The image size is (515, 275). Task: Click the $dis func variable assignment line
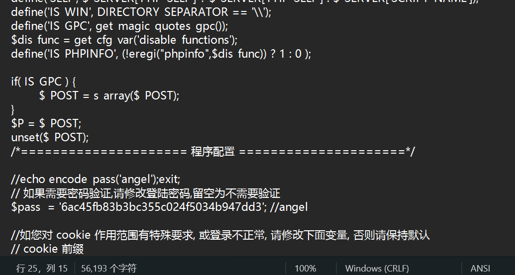click(124, 40)
